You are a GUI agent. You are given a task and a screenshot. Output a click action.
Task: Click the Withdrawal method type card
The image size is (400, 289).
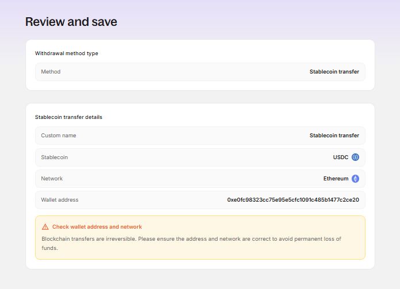coord(200,65)
